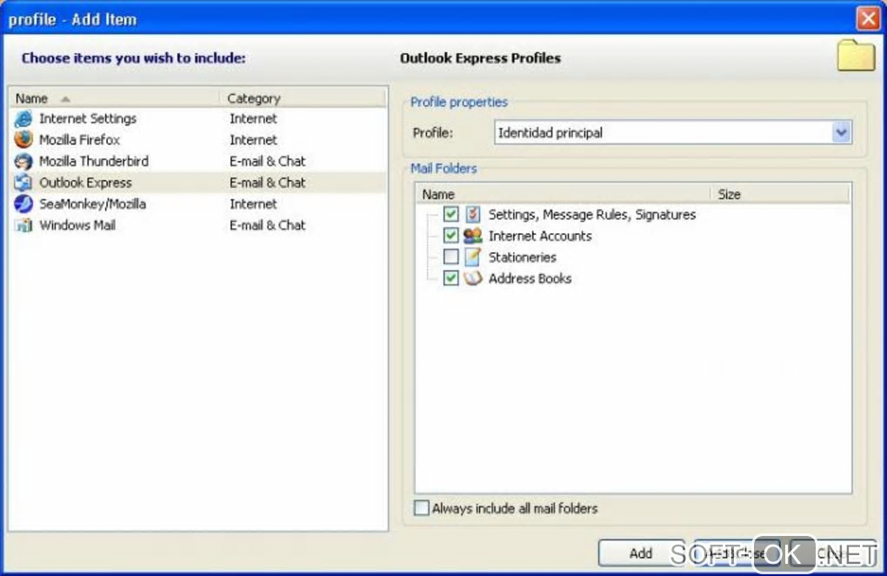This screenshot has height=576, width=887.
Task: Select the Windows Mail row text
Action: pos(77,225)
